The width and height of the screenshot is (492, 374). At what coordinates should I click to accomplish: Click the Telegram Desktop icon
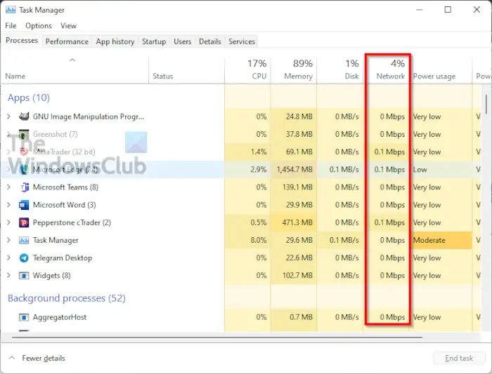[x=24, y=258]
